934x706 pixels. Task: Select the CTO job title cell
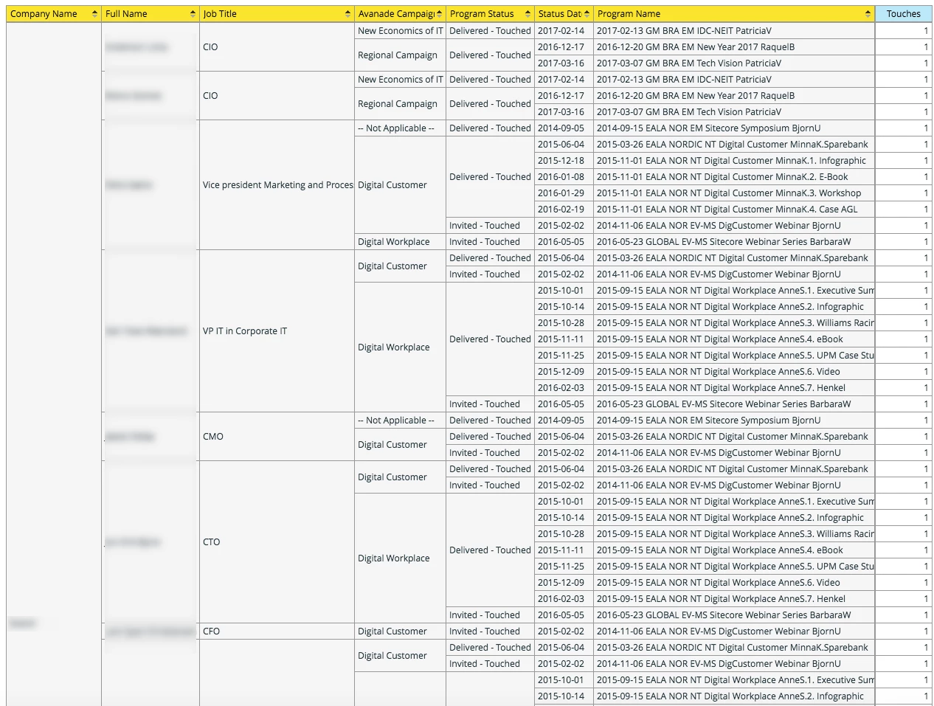(277, 542)
